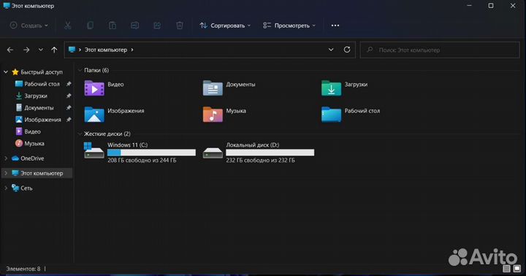The image size is (526, 276).
Task: Click the computer icon in address bar
Action: coord(72,50)
